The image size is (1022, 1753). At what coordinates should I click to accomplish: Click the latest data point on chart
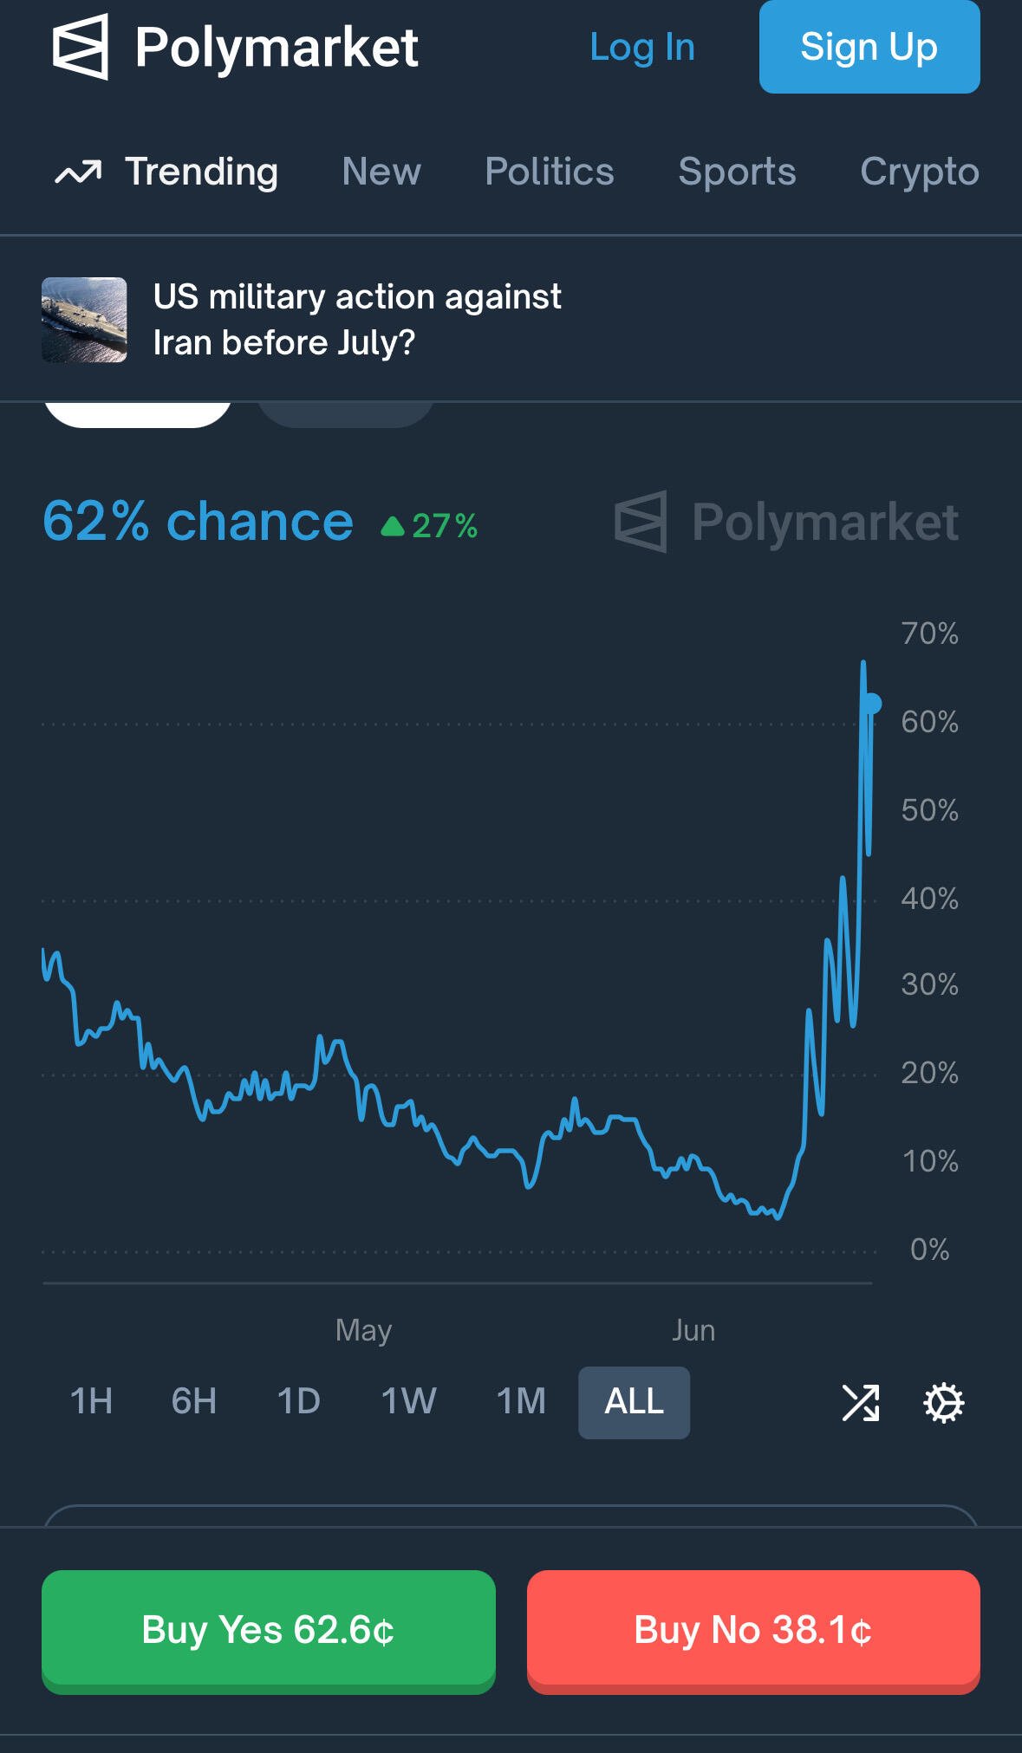pyautogui.click(x=872, y=704)
